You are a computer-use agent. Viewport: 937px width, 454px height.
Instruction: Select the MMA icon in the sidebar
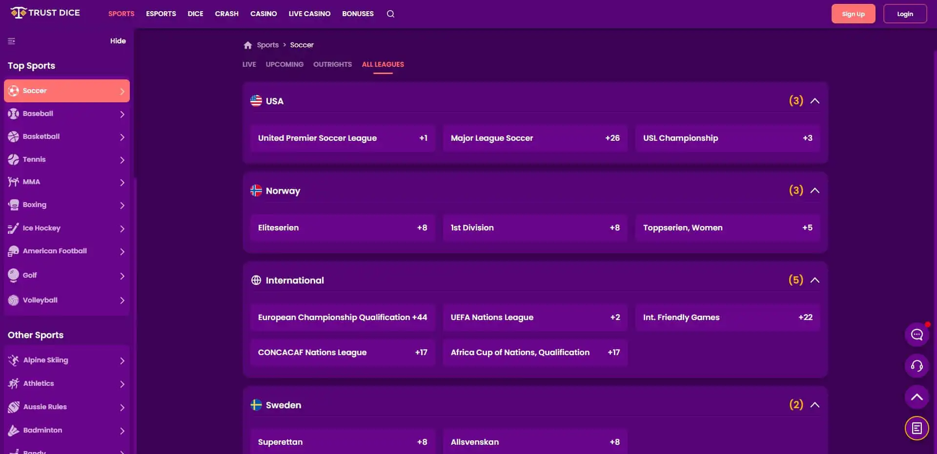pyautogui.click(x=13, y=182)
